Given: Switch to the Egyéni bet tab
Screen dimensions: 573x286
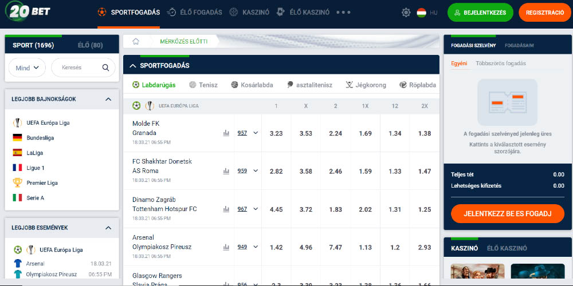Looking at the screenshot, I should pos(459,63).
